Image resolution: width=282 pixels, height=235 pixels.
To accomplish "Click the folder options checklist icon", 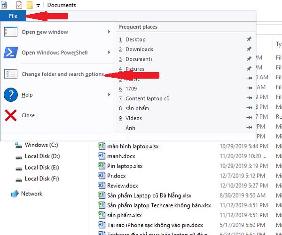I will pos(11,74).
